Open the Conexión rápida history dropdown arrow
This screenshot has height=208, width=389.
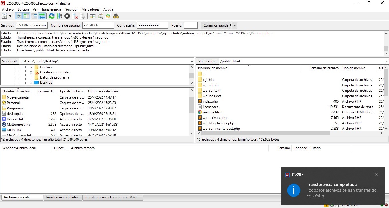tap(235, 25)
